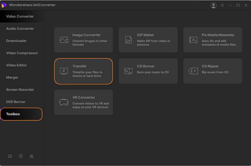Open the user guide book icon
This screenshot has height=166, width=251.
pos(10,156)
